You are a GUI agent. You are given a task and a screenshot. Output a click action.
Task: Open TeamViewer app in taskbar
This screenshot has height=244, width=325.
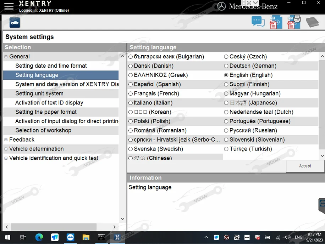point(70,237)
